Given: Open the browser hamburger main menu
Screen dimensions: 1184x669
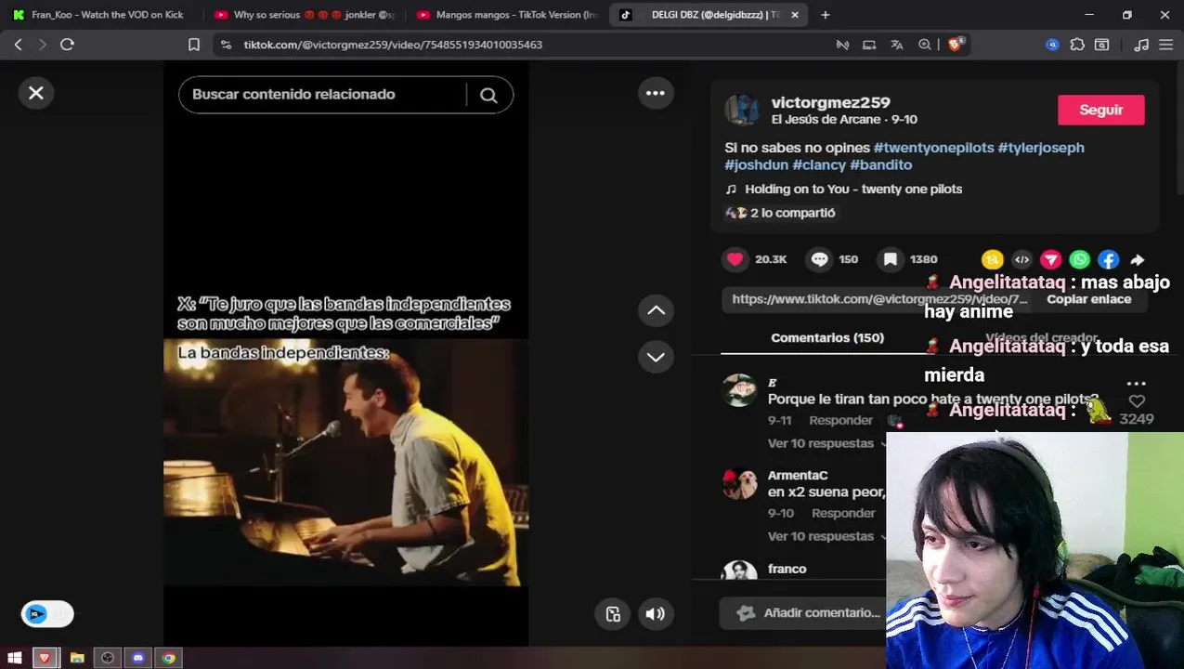Looking at the screenshot, I should pos(1166,45).
